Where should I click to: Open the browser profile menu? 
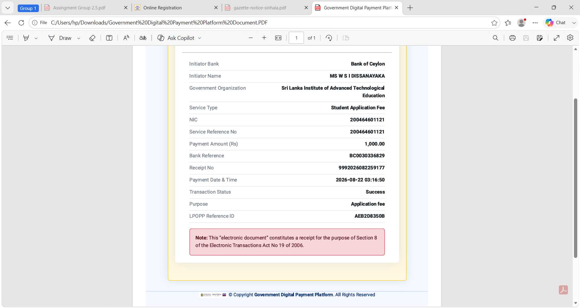tap(522, 23)
